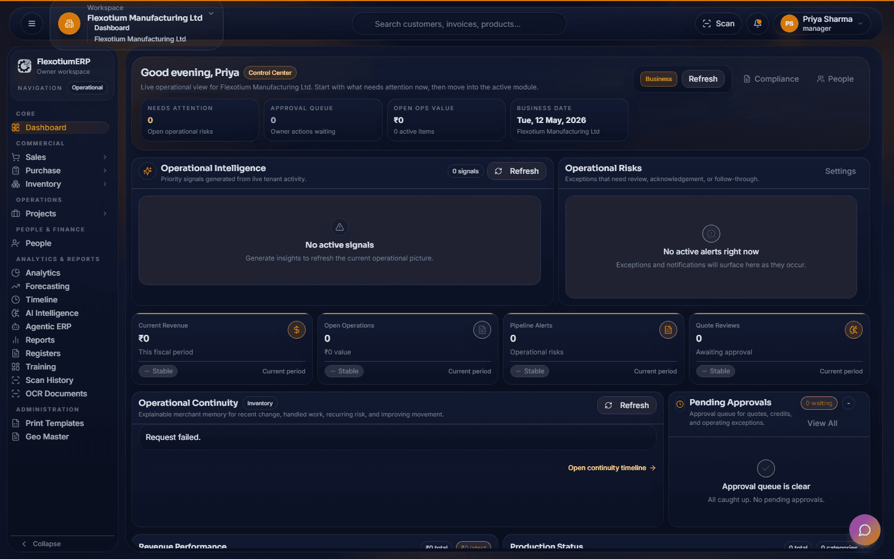Switch to the People tab at top
This screenshot has width=894, height=559.
[x=835, y=79]
